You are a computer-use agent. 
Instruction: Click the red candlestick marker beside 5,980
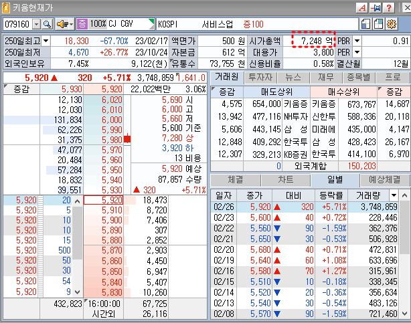pyautogui.click(x=127, y=138)
